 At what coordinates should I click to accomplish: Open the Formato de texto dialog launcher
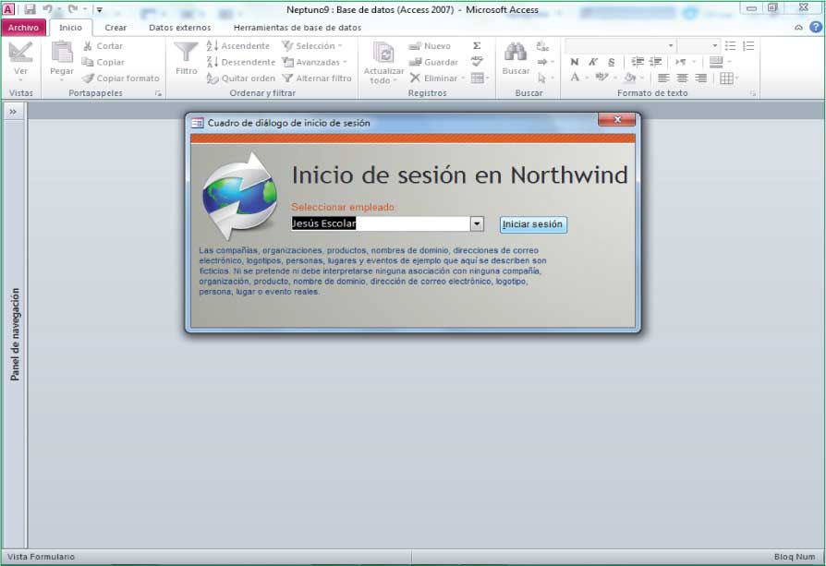[x=753, y=93]
